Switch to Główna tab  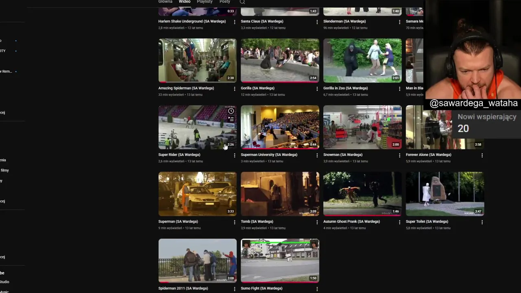[x=165, y=2]
